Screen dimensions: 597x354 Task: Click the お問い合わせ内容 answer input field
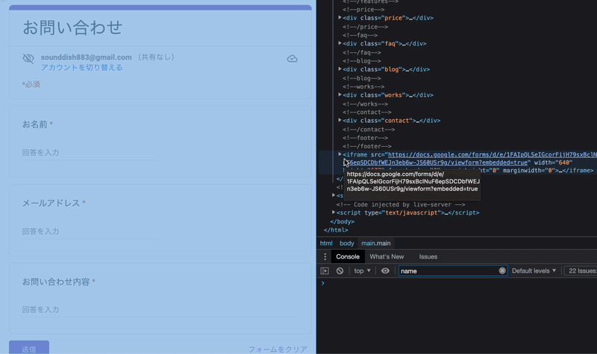[x=160, y=310]
